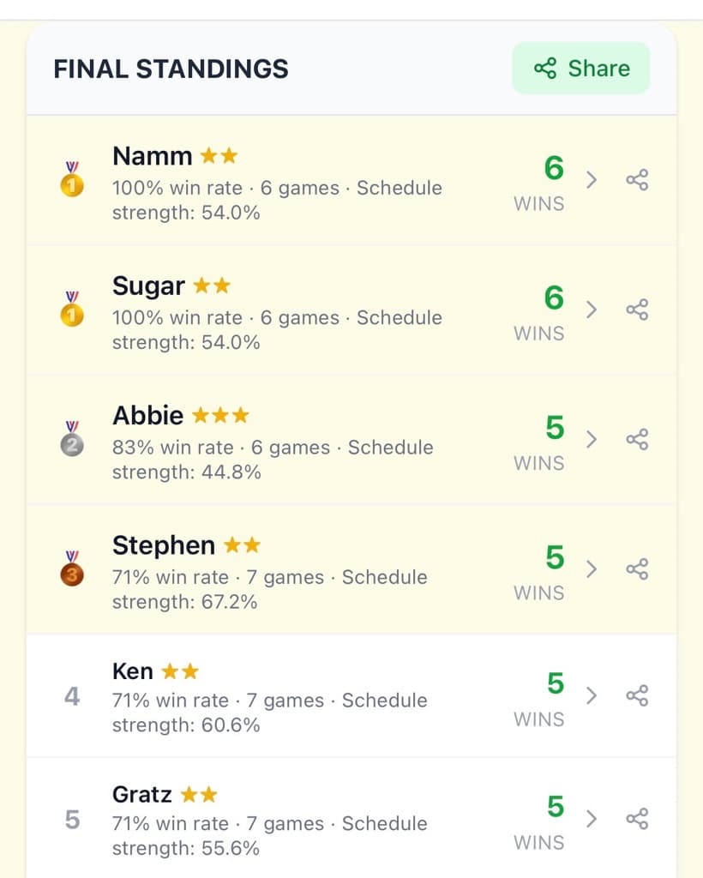Select the Ken player row name
The height and width of the screenshot is (878, 703).
(133, 671)
